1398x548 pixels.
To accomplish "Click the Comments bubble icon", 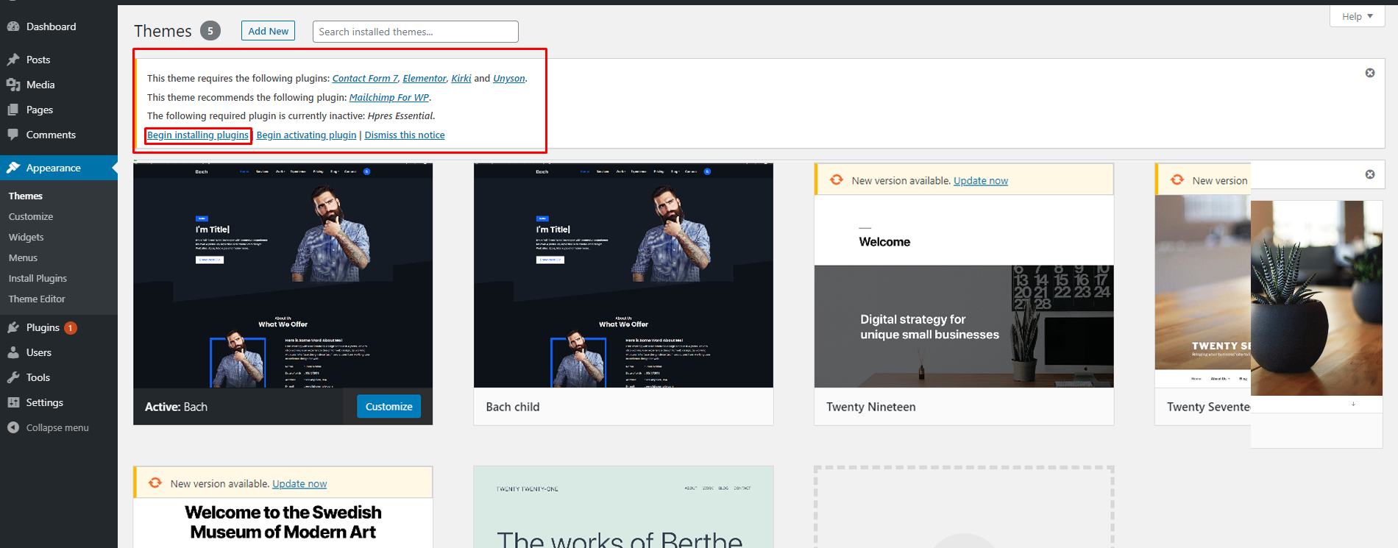I will [x=13, y=135].
